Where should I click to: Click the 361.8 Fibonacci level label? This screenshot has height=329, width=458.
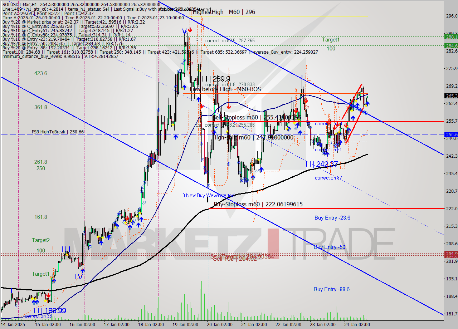tap(41, 107)
